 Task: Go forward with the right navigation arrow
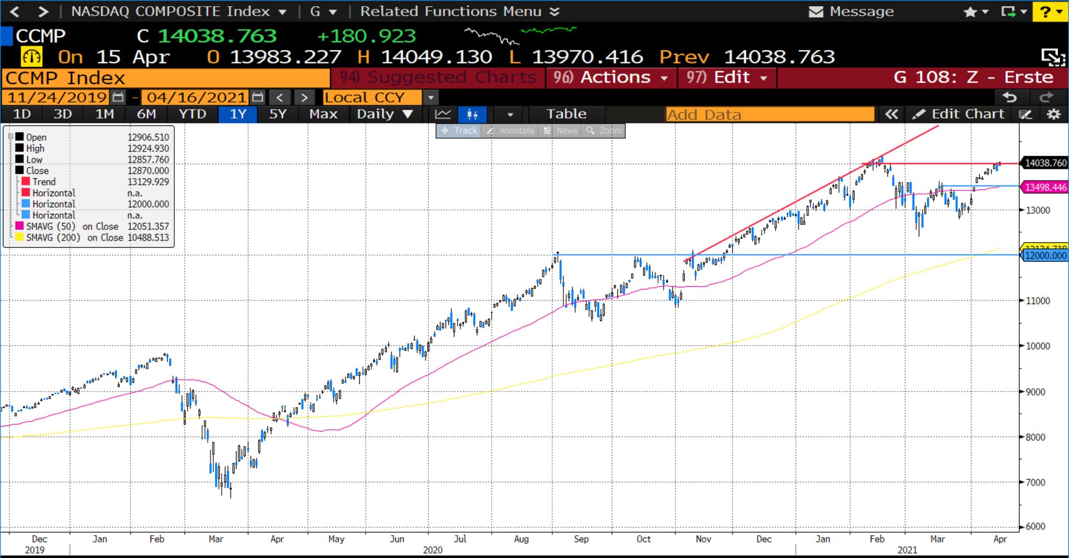43,11
